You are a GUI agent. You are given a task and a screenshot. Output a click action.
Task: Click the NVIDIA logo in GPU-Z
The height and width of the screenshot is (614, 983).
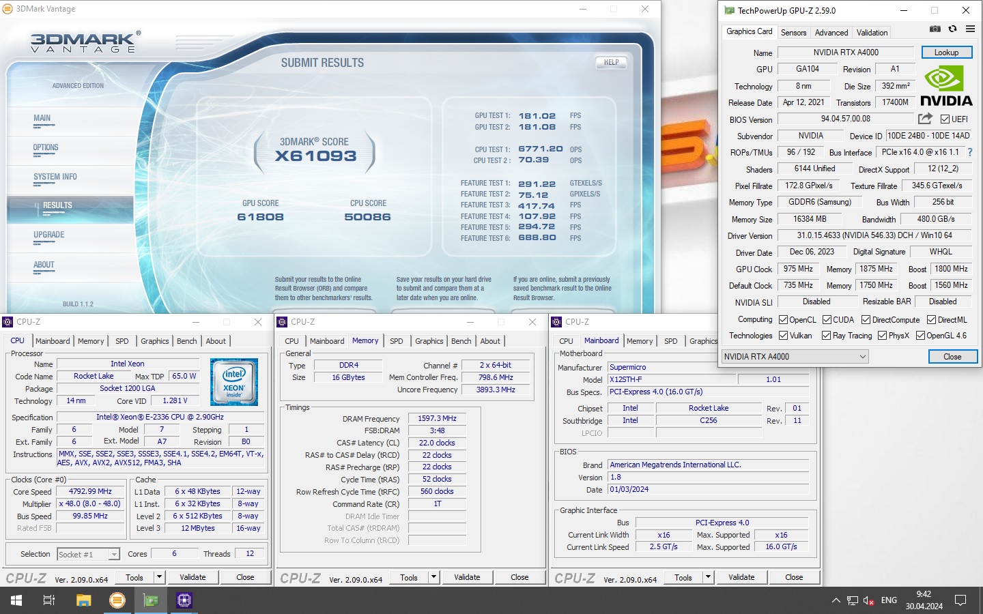[x=946, y=86]
